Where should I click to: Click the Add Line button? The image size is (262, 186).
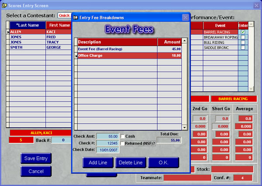(x=98, y=162)
